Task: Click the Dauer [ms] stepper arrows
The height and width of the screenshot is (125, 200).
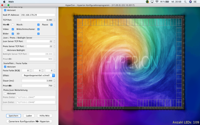Action: click(x=54, y=81)
